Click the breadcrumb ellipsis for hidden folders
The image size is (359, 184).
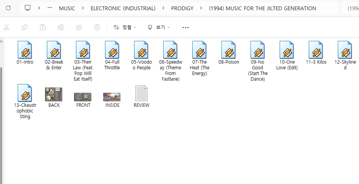[50, 8]
